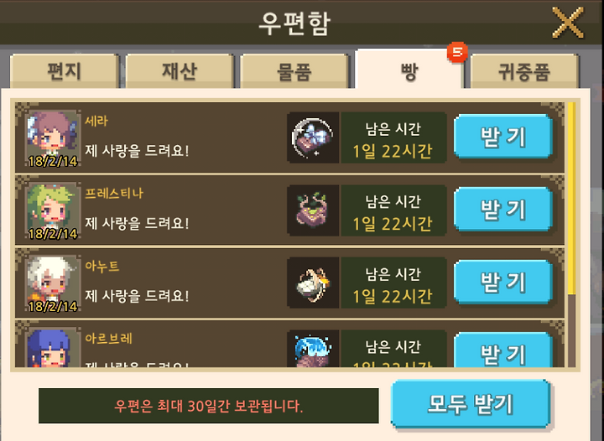This screenshot has height=441, width=604.
Task: Click the yellow mail list scrollbar
Action: pyautogui.click(x=571, y=199)
